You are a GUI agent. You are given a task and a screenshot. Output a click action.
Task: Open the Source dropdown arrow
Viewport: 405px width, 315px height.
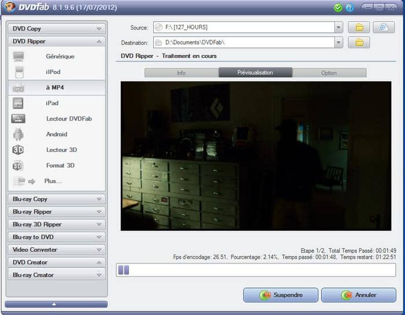338,27
